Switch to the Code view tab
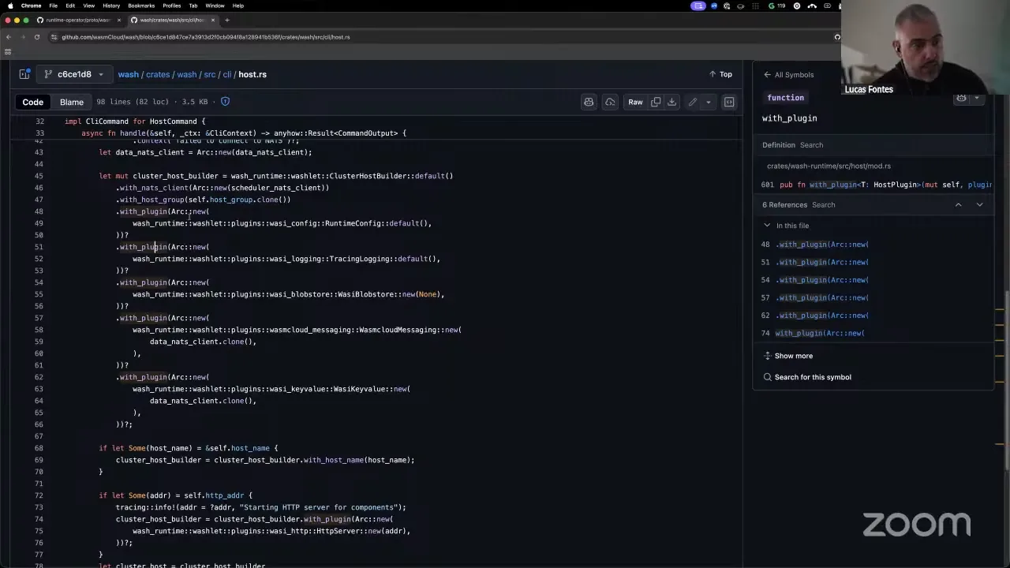Viewport: 1010px width, 568px height. pos(32,102)
